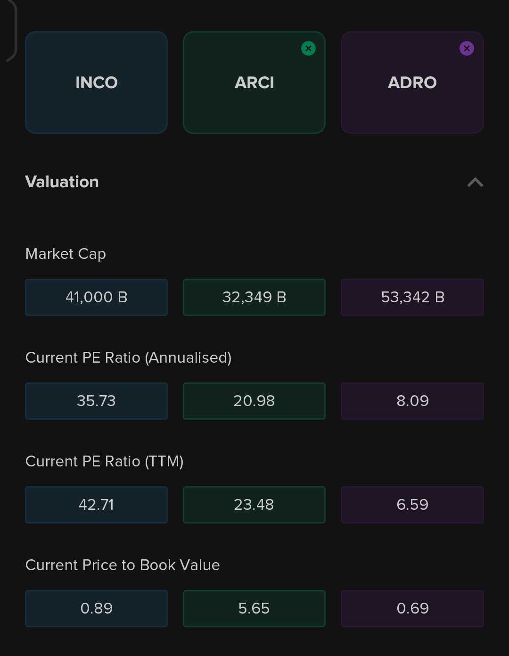This screenshot has width=509, height=656.
Task: Remove ARCI from the comparison
Action: [x=308, y=48]
